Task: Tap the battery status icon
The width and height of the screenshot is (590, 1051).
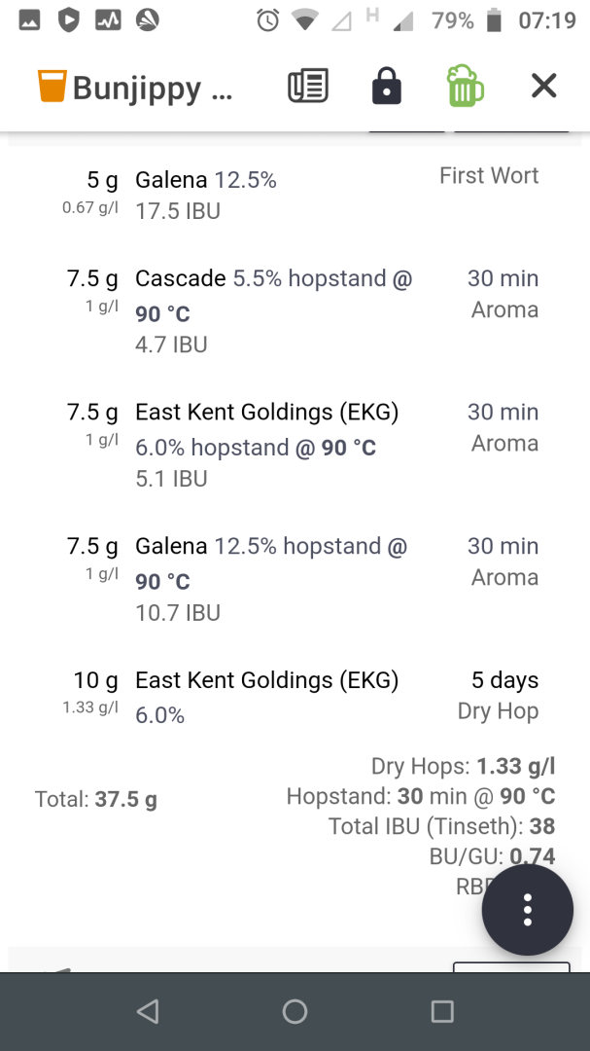Action: click(495, 20)
